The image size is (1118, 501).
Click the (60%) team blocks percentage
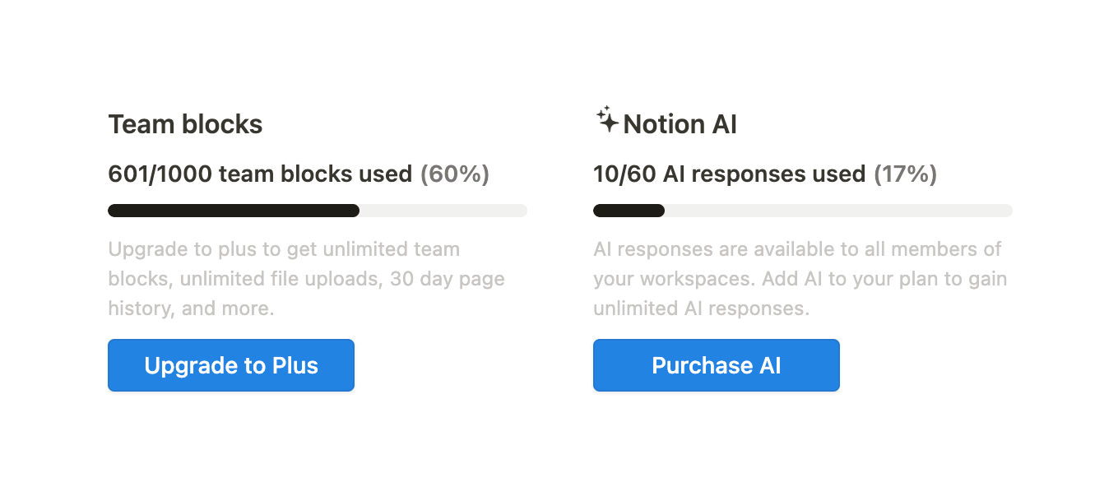coord(455,174)
